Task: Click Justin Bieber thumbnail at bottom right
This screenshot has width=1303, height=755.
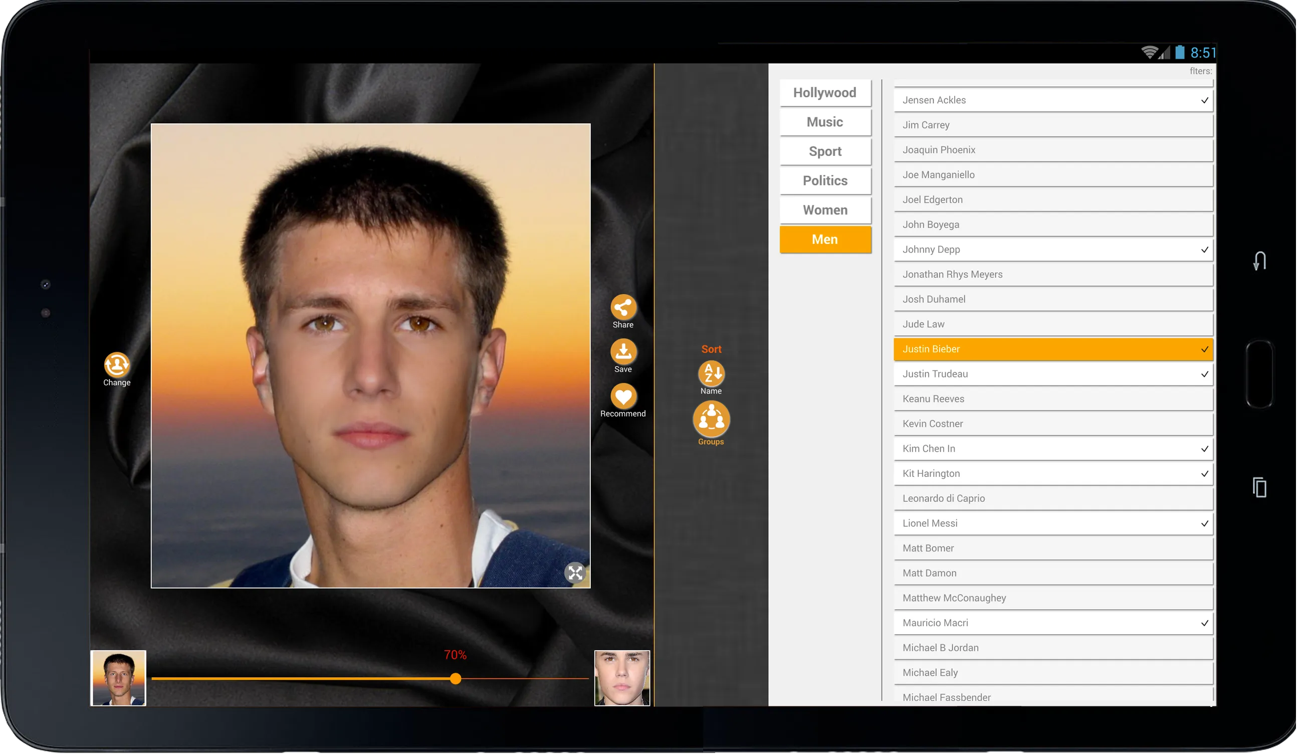Action: [622, 677]
